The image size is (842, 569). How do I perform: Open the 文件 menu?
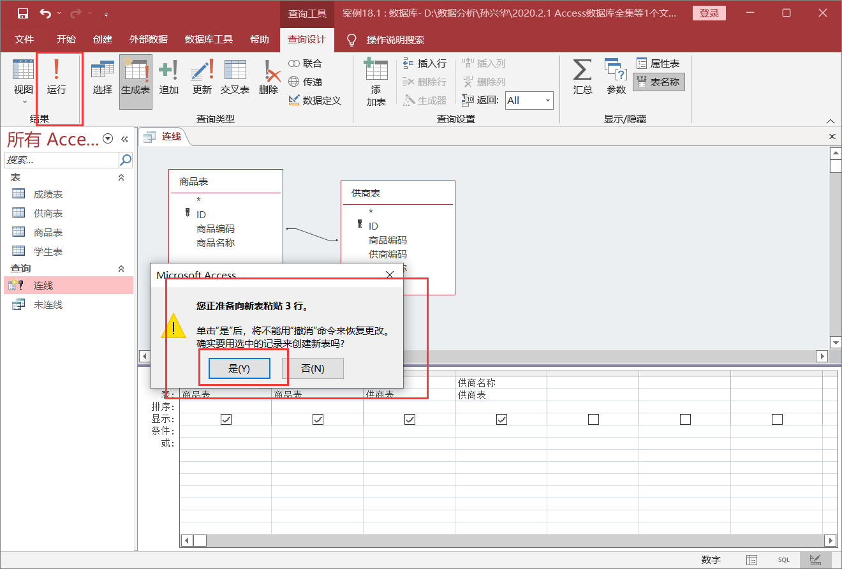(24, 40)
